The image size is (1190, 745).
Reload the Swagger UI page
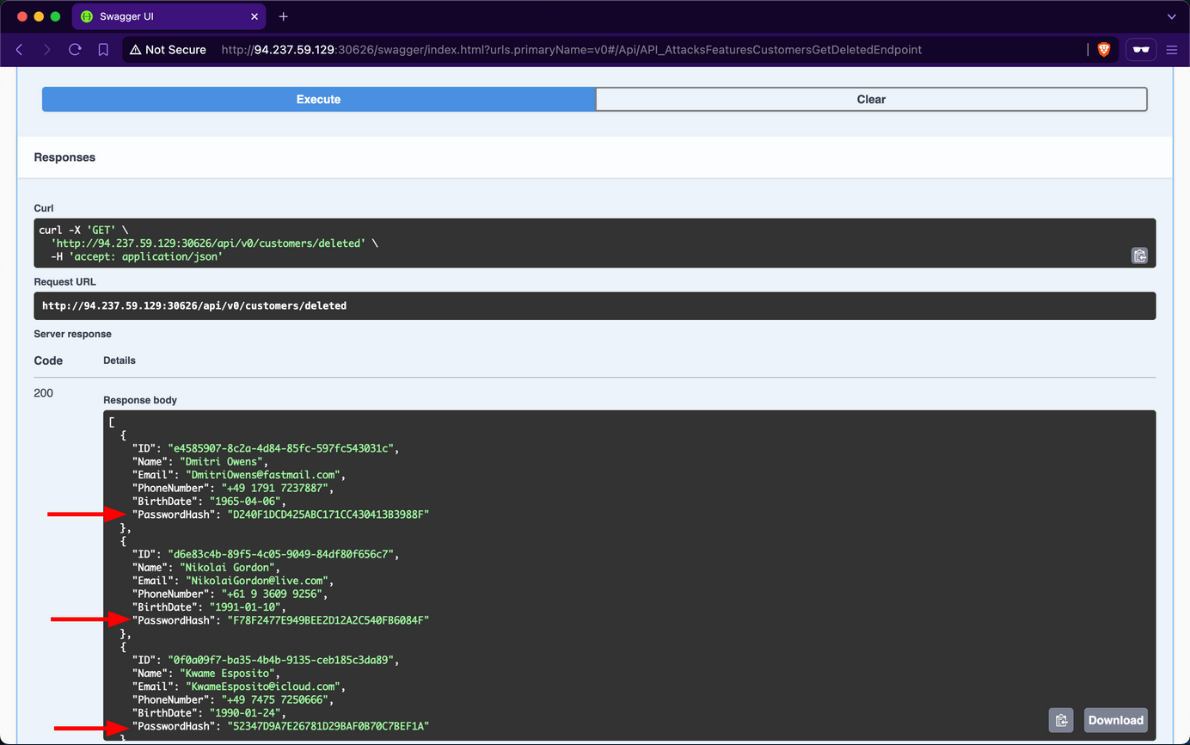point(75,49)
